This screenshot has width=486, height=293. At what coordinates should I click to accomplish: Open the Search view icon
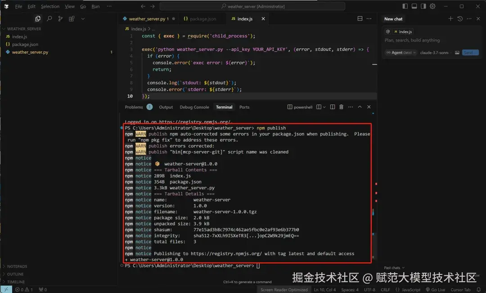[49, 18]
